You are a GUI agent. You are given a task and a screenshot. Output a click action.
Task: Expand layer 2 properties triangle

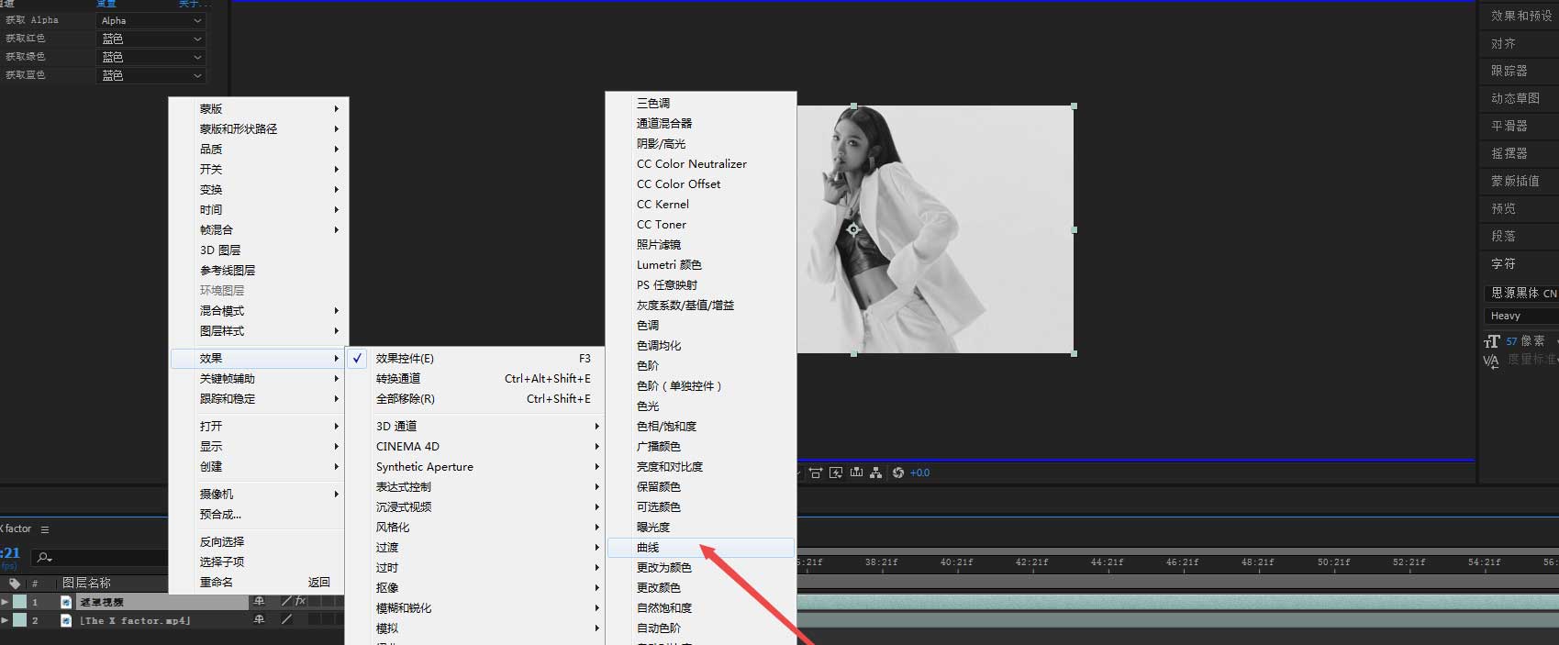[x=5, y=620]
